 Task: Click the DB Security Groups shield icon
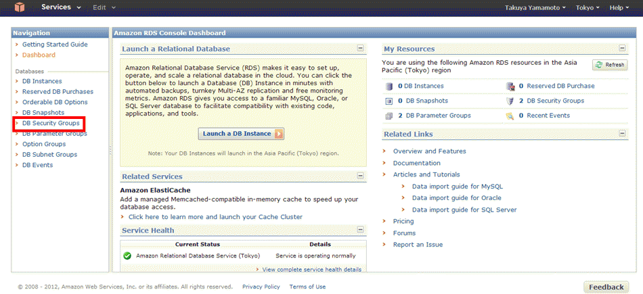pyautogui.click(x=510, y=101)
